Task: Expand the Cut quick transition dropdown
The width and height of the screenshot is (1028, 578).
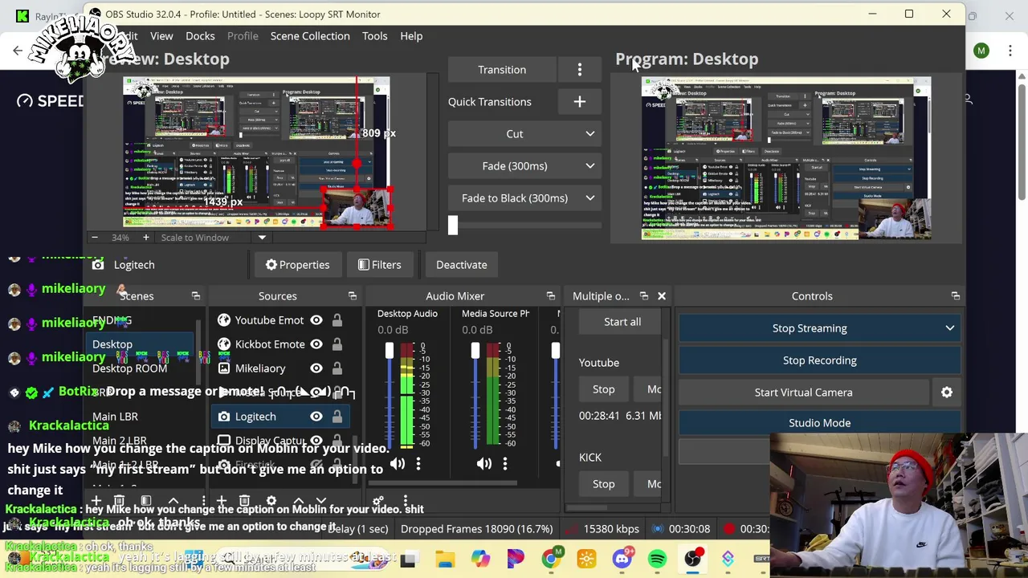Action: click(x=589, y=134)
